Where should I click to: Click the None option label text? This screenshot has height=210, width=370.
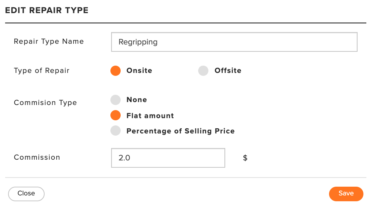pos(137,100)
